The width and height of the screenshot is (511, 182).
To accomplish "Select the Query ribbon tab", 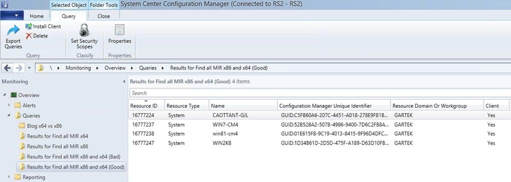I will point(68,16).
